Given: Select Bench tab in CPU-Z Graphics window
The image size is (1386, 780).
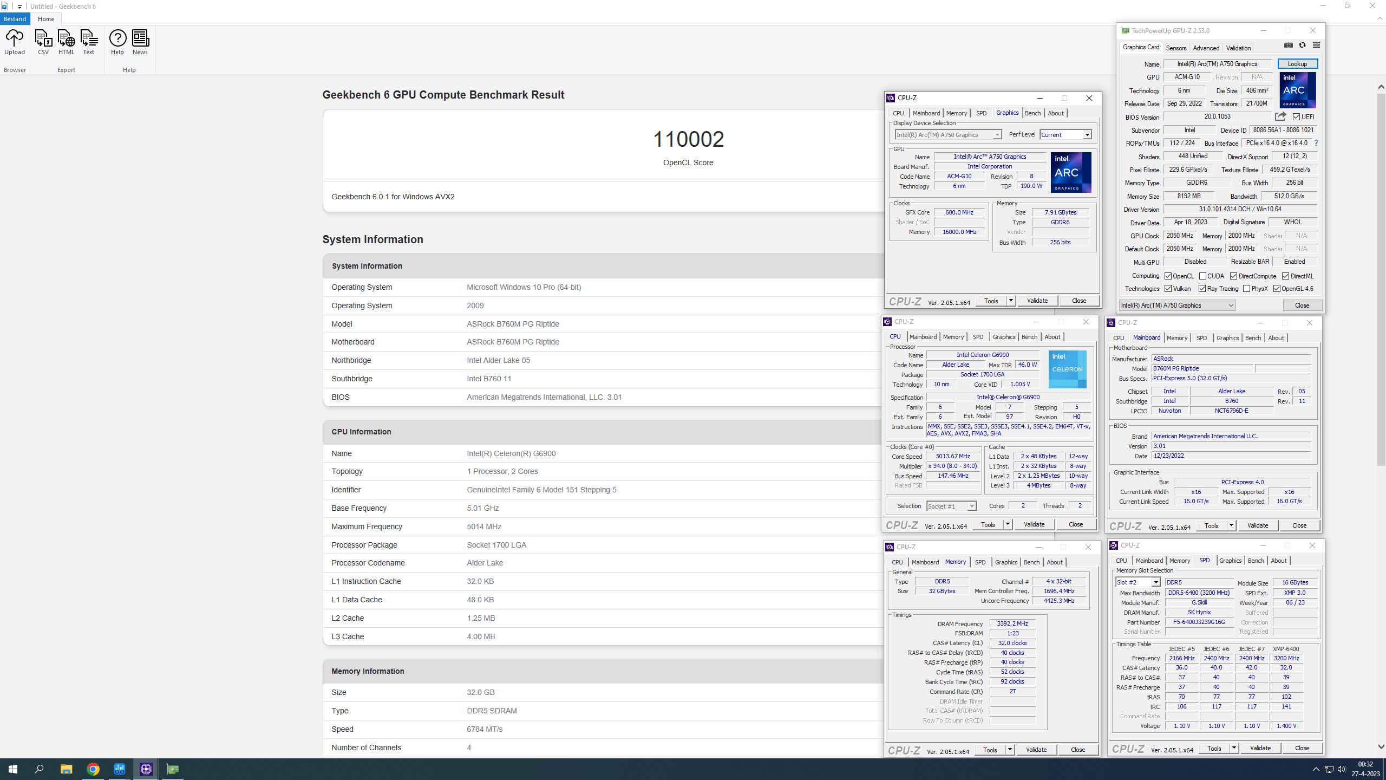Looking at the screenshot, I should coord(1032,113).
